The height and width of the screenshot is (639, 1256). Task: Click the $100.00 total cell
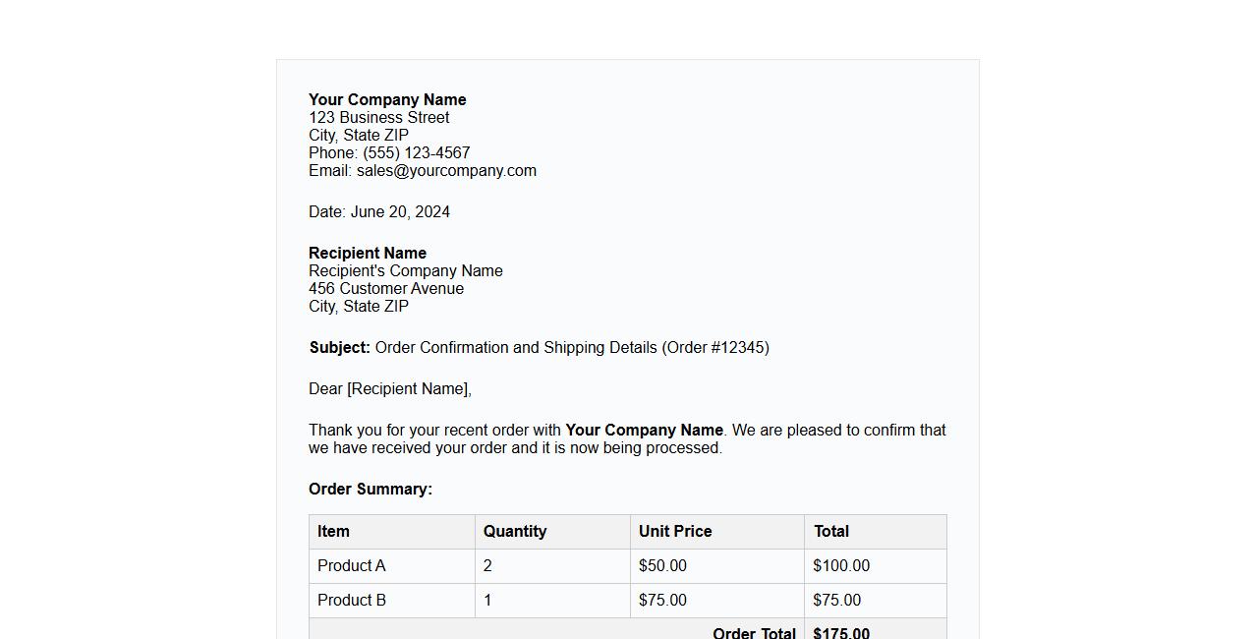pyautogui.click(x=841, y=565)
